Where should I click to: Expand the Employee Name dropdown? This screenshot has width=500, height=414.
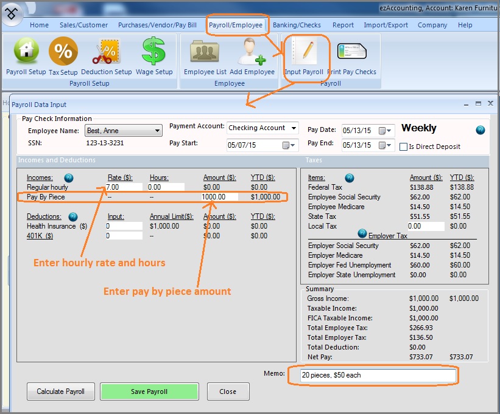coord(158,131)
